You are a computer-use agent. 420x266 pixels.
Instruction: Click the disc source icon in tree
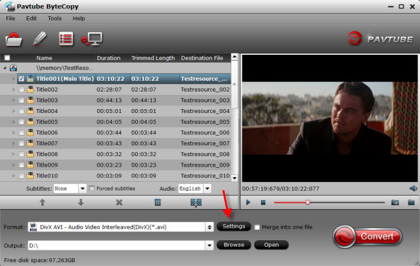click(13, 68)
